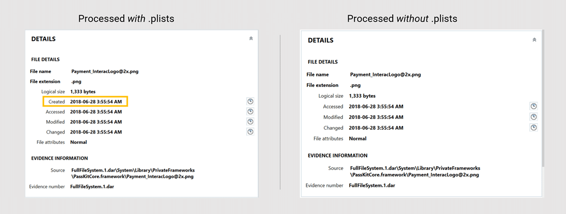
Task: Select 'Normal' file attributes in left panel
Action: 79,142
